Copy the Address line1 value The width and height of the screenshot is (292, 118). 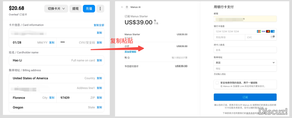click(x=99, y=88)
